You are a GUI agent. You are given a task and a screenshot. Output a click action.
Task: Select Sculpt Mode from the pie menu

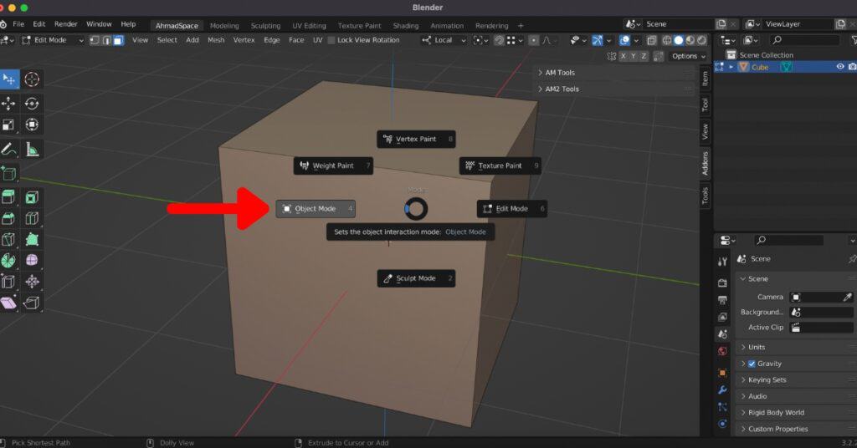[x=415, y=278]
